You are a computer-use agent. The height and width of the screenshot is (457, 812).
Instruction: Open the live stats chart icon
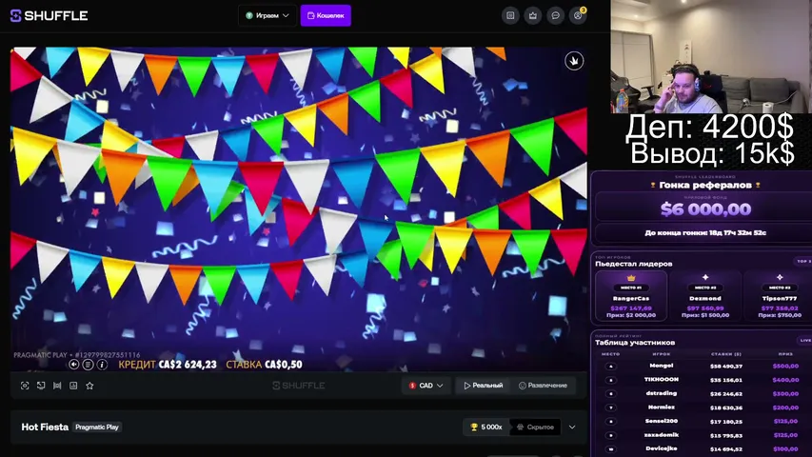point(73,386)
